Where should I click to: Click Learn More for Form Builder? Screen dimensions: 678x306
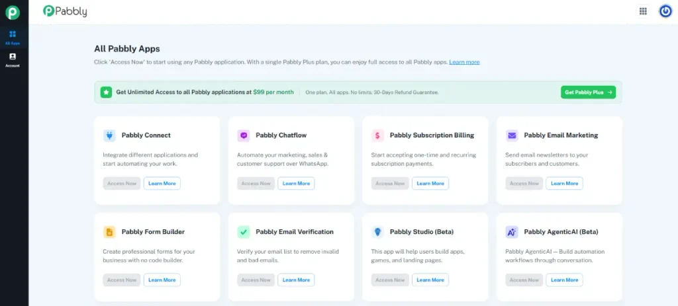click(162, 280)
